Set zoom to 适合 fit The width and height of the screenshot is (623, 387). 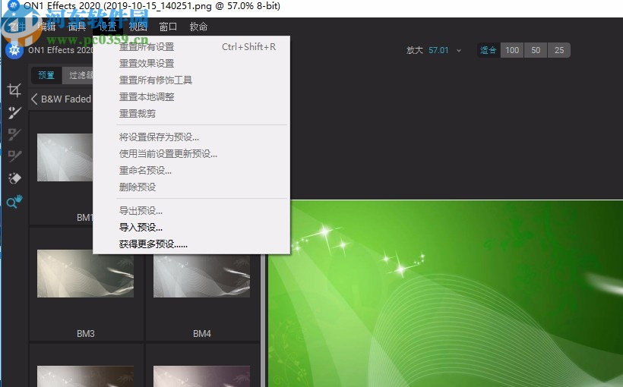[489, 50]
